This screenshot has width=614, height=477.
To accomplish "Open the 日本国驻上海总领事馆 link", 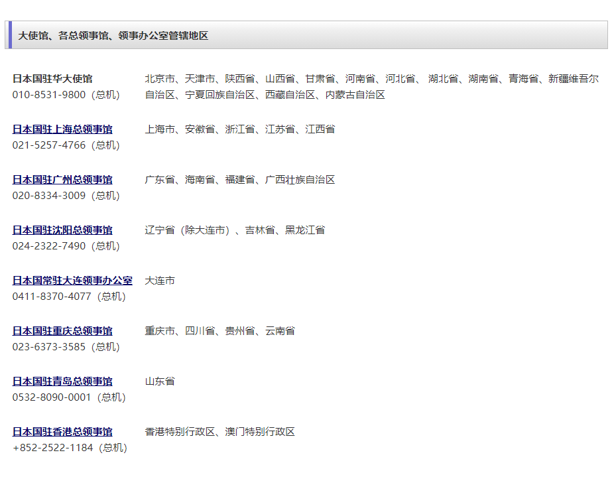I will pyautogui.click(x=62, y=129).
